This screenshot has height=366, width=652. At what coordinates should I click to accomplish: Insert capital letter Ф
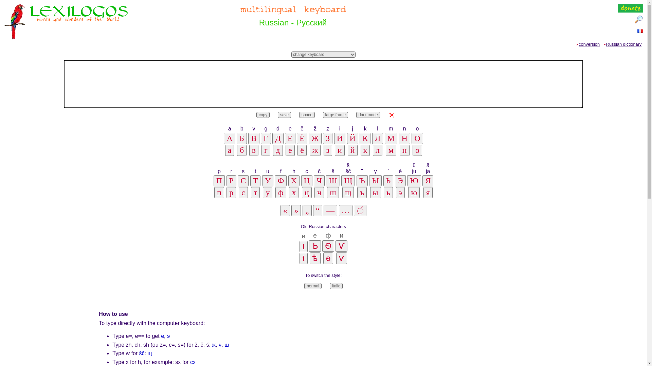click(281, 181)
